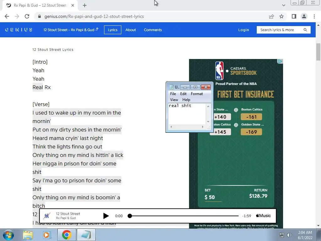This screenshot has width=321, height=241.
Task: Switch to the About tab
Action: point(131,30)
